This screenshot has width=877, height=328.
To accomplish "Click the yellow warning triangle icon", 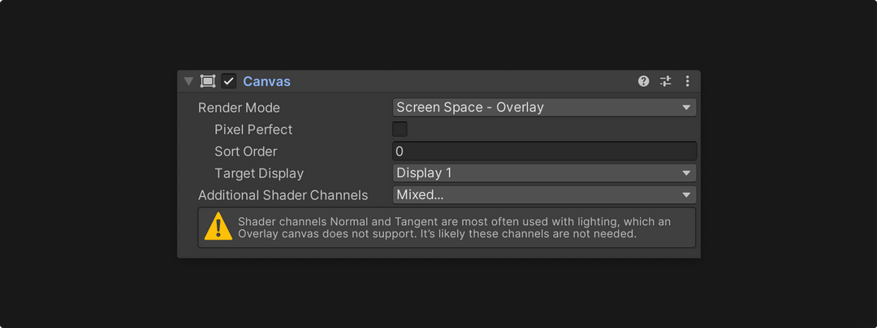I will tap(218, 227).
